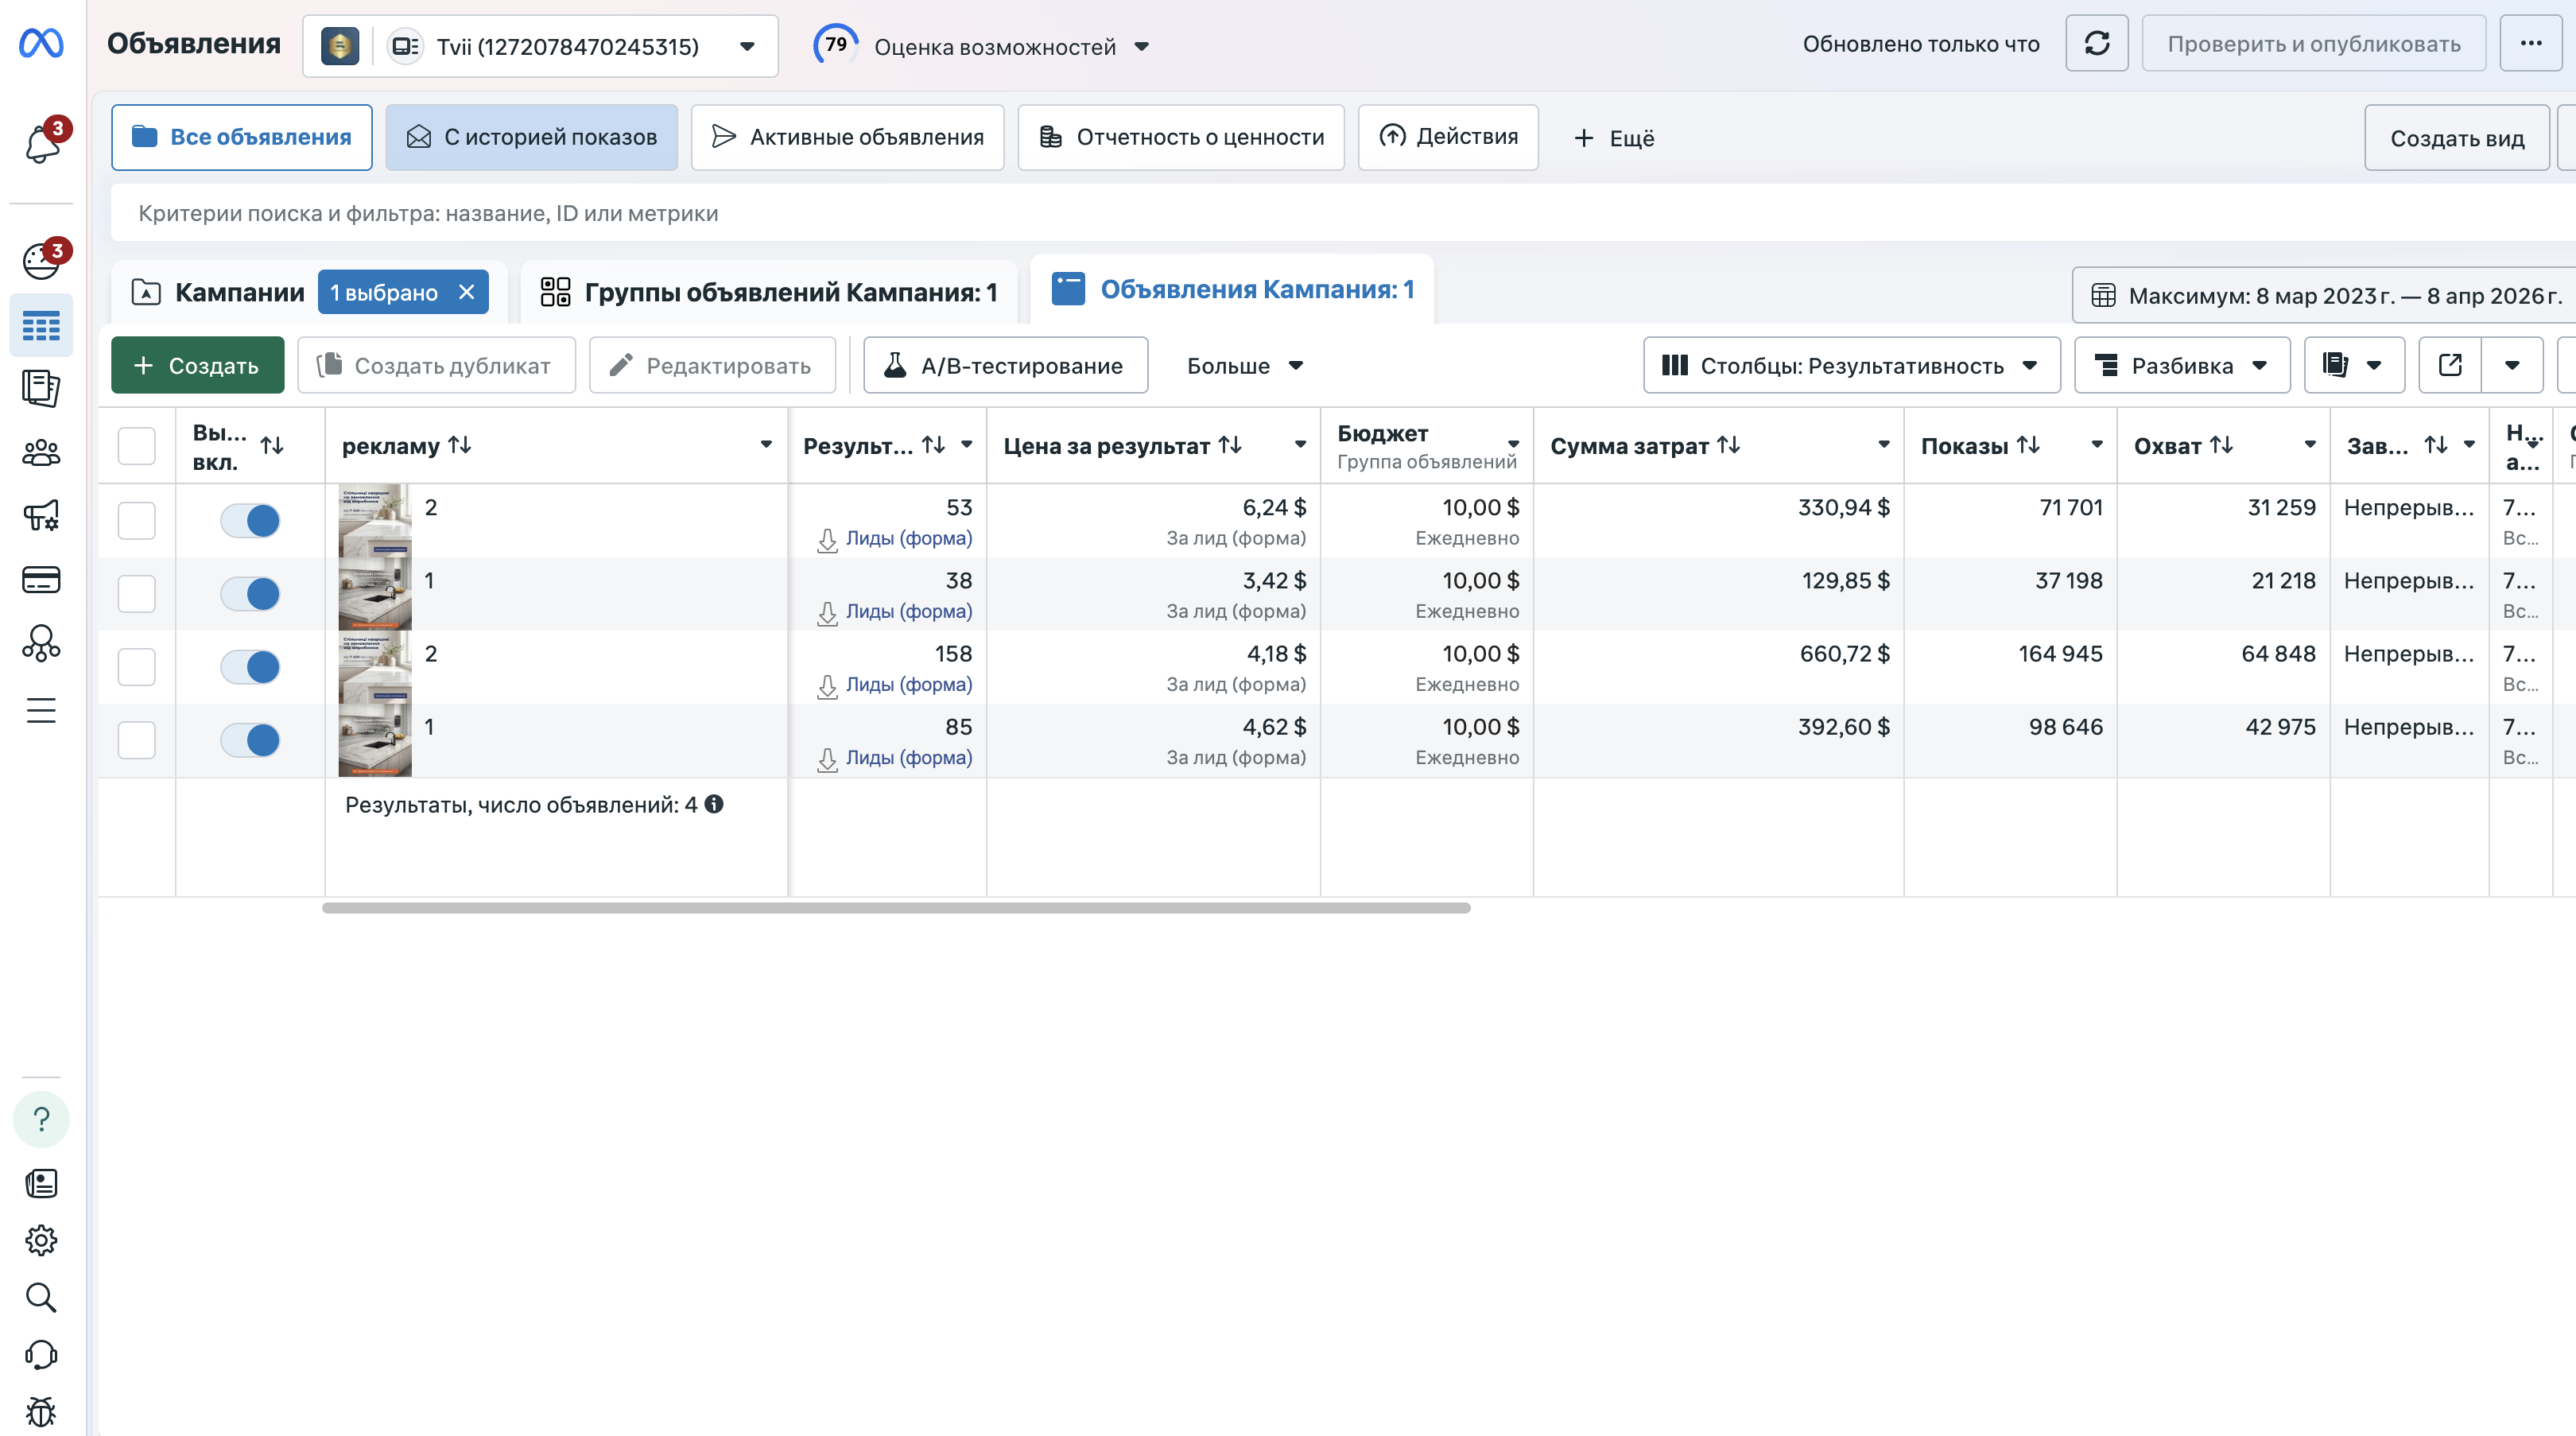Click the 'Создать дубликат' button
This screenshot has height=1436, width=2576.
click(x=436, y=366)
